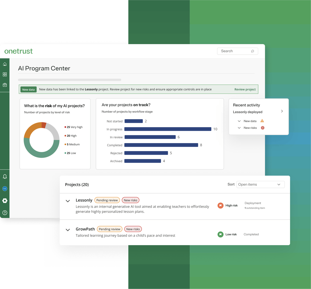Select the apps grid icon in sidebar
The width and height of the screenshot is (311, 289).
point(5,74)
